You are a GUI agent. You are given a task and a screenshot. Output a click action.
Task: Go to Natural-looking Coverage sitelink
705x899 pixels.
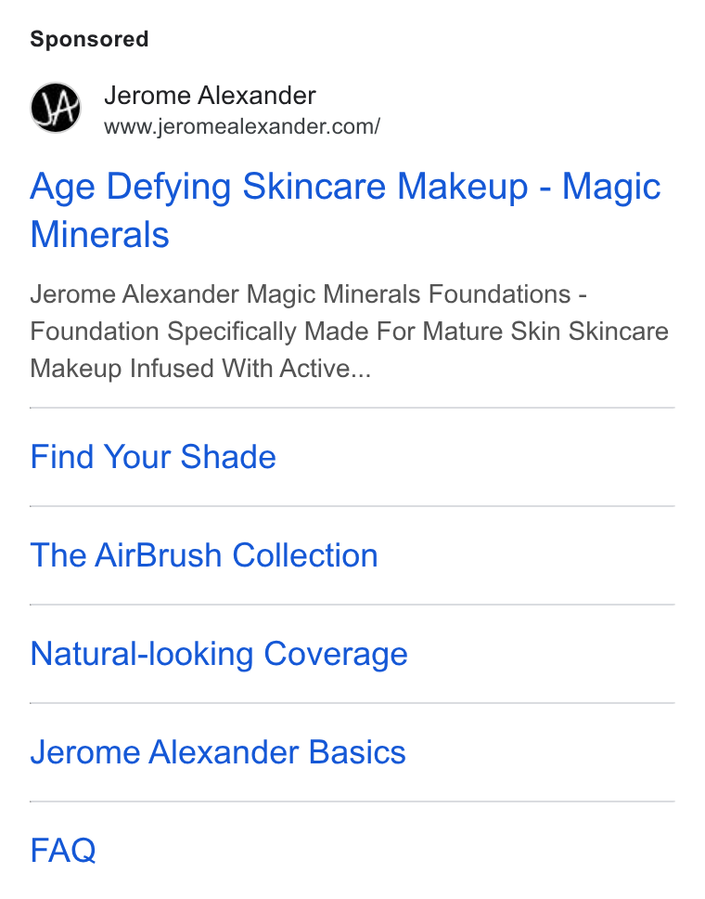coord(219,654)
